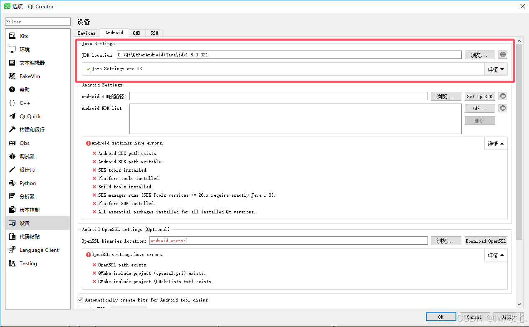Switch to the Devices tab
Viewport: 529px width, 327px height.
pyautogui.click(x=87, y=33)
